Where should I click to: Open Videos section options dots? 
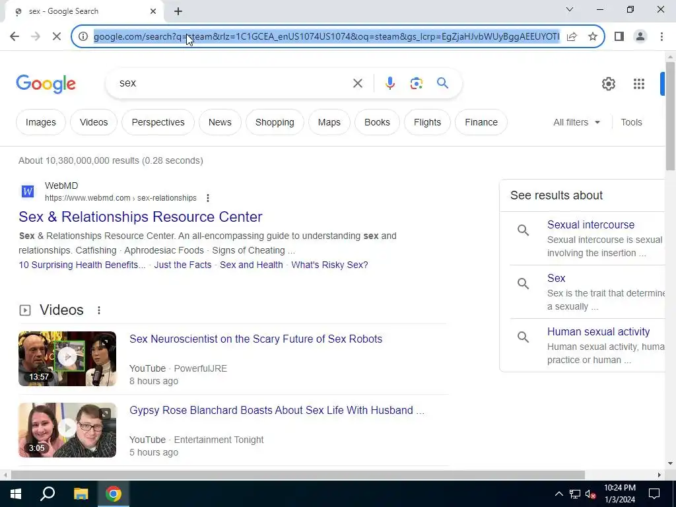(x=99, y=310)
